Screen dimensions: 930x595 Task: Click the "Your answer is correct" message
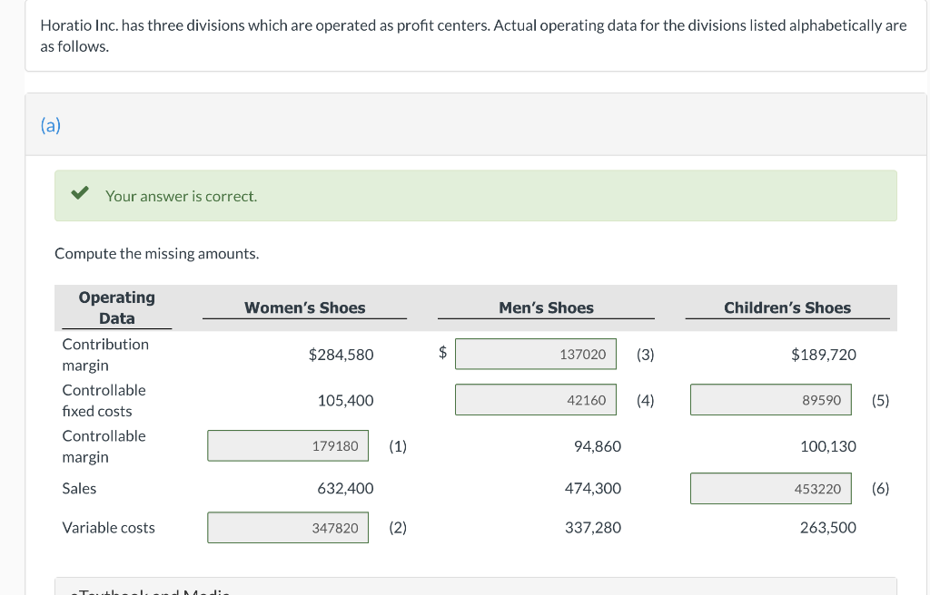(182, 196)
